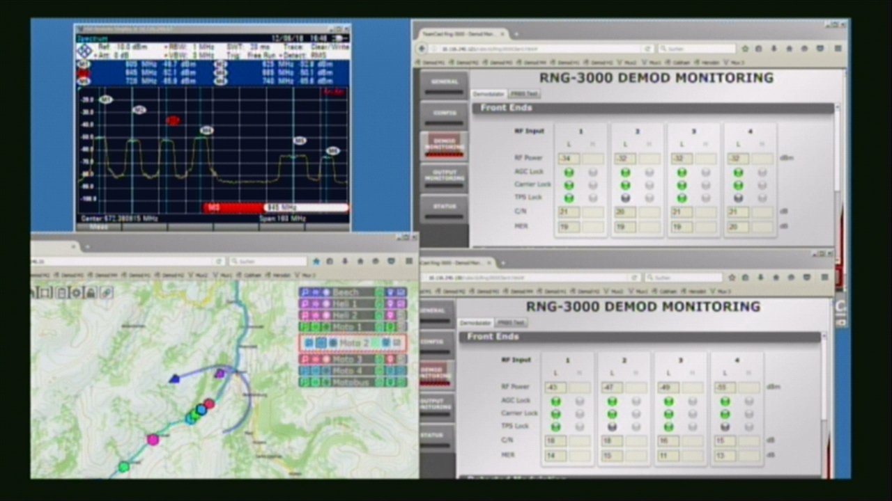
Task: Click input 4 MER value in top window
Action: coord(738,227)
